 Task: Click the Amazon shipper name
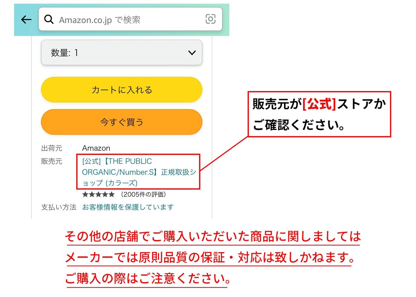pyautogui.click(x=96, y=148)
